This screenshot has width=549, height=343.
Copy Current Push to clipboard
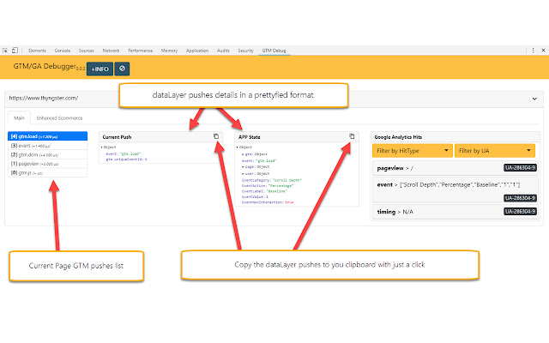click(216, 136)
